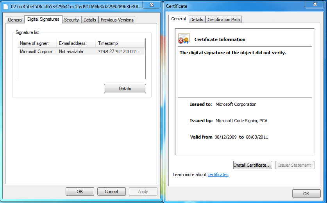Click the E-mail address column header
The width and height of the screenshot is (327, 203).
pos(76,43)
